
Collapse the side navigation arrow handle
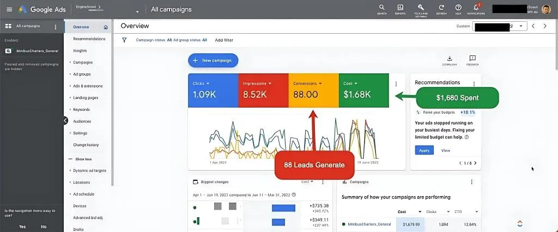click(x=65, y=121)
